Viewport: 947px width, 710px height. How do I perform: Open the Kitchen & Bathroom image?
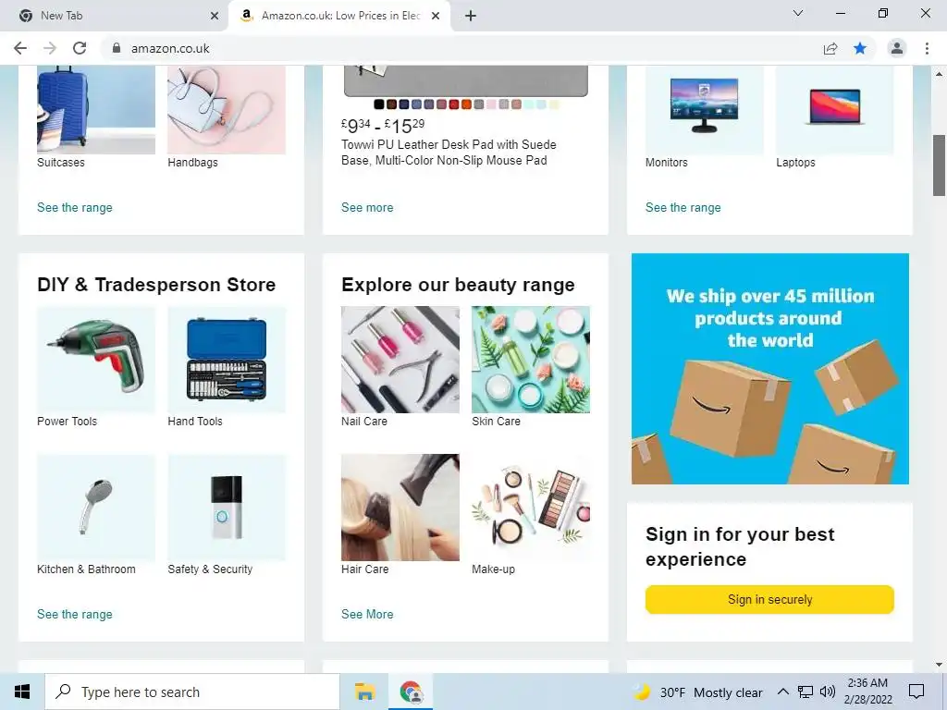[x=96, y=508]
